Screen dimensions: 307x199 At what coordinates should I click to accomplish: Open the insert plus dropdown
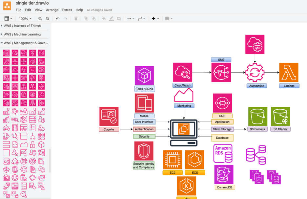pos(155,19)
